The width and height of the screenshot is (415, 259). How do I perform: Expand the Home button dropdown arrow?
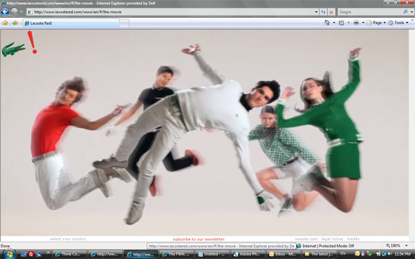tap(334, 23)
